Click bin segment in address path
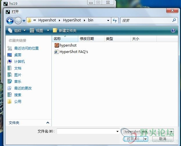The width and height of the screenshot is (181, 146). [91, 20]
